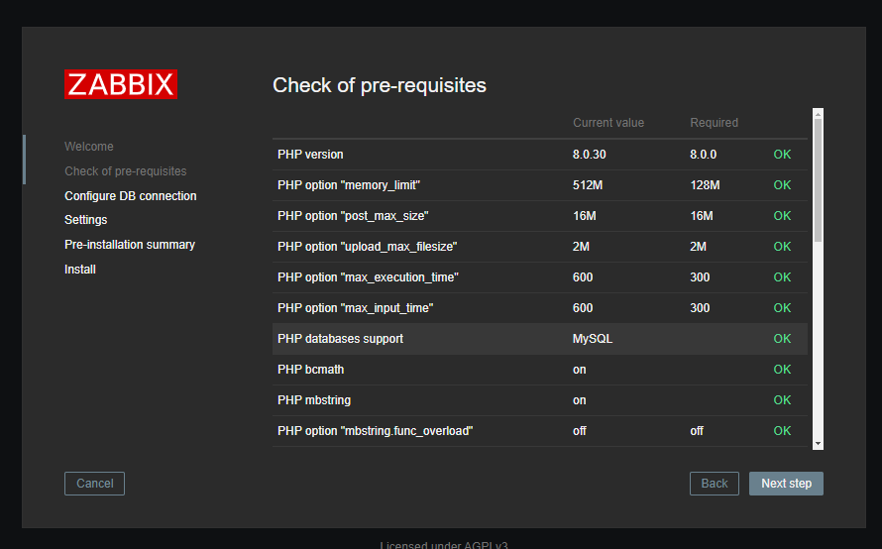Select the Install step in sidebar
Screen dimensions: 882x549
[80, 270]
